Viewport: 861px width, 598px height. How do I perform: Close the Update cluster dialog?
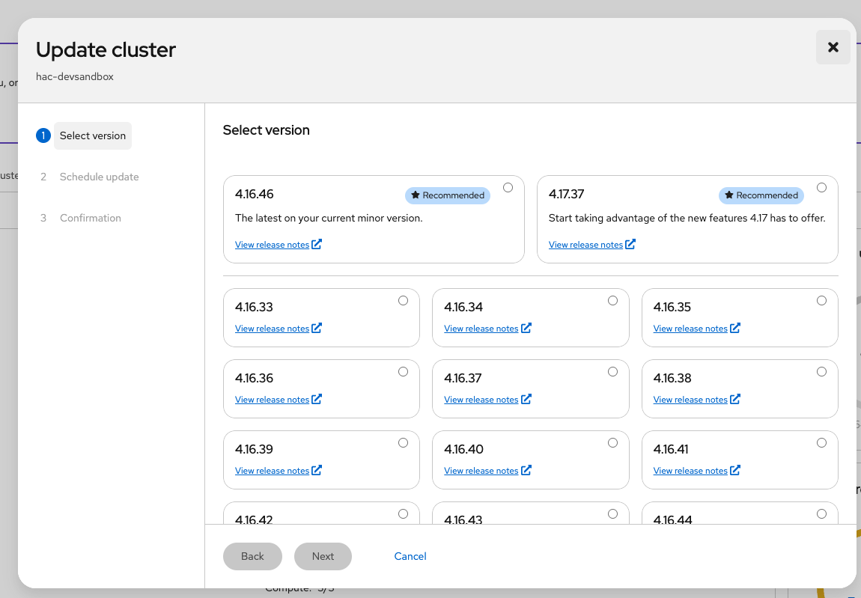(833, 47)
